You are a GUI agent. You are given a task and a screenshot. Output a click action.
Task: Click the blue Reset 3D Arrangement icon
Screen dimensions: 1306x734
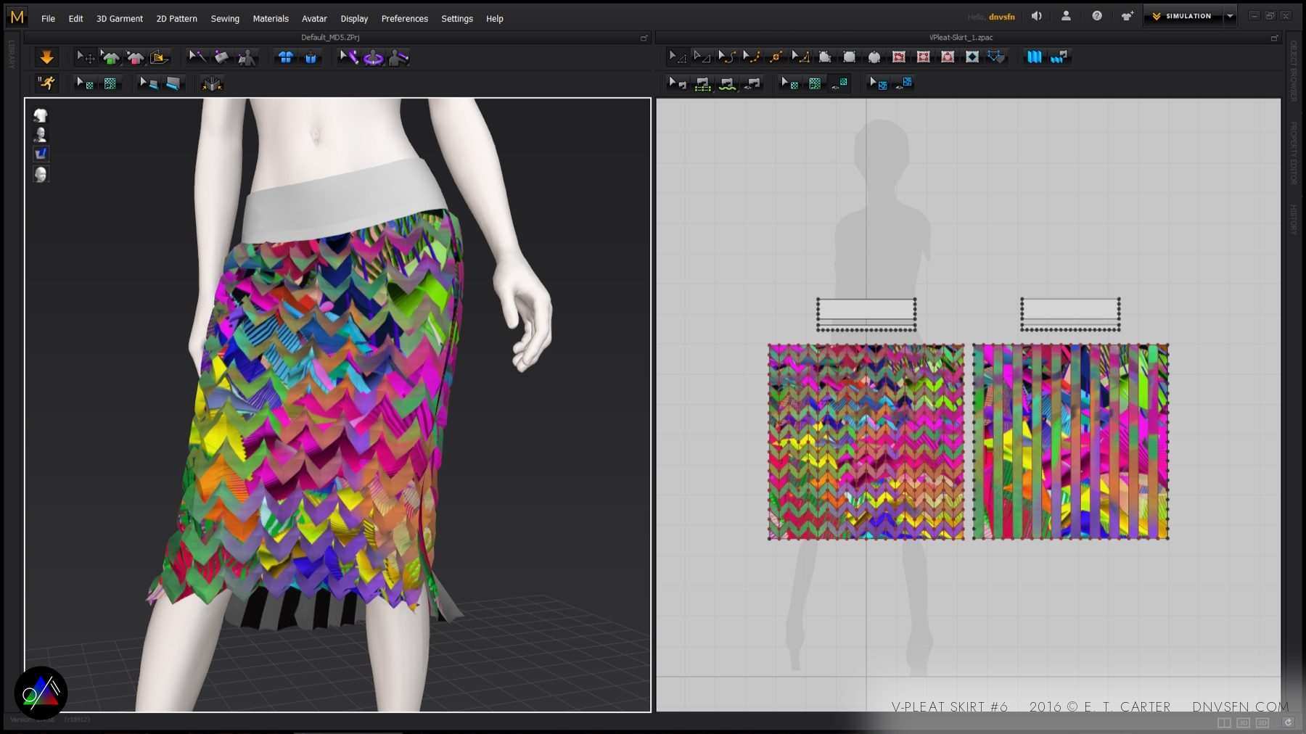[x=311, y=57]
